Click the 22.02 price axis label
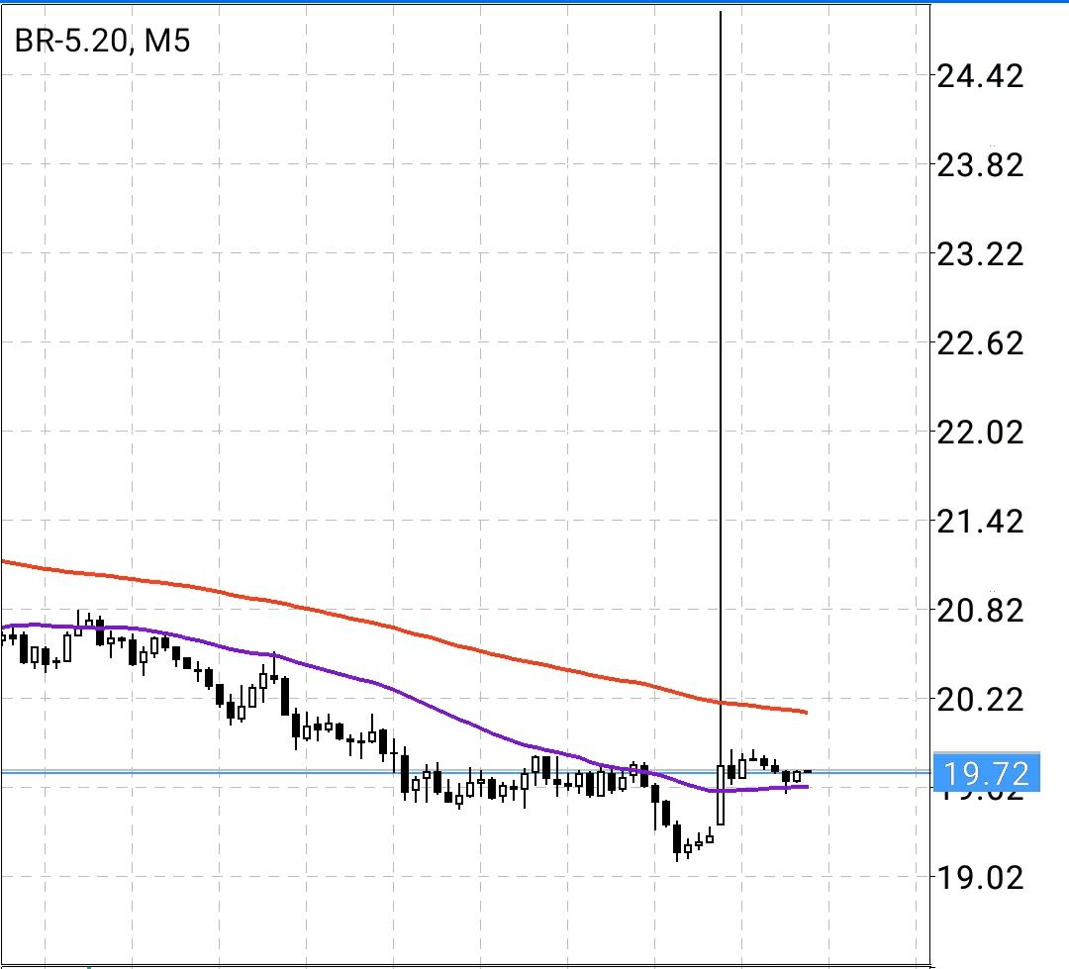The height and width of the screenshot is (969, 1069). coord(980,433)
